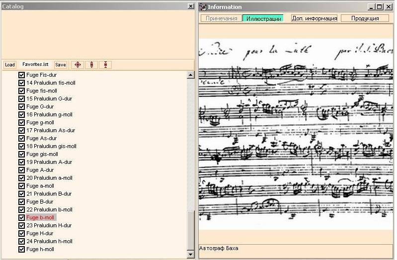Viewport: 397px width, 260px height.
Task: Toggle checkbox for Fuge As-dur
Action: 21,138
